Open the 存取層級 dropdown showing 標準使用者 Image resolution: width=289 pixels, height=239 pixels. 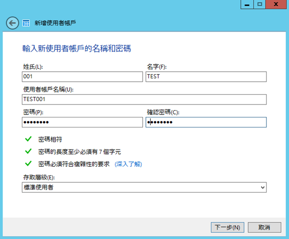tap(144, 187)
